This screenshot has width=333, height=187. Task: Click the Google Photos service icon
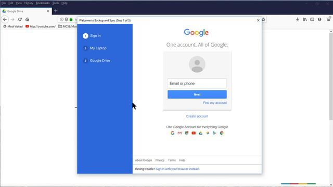pos(208,133)
